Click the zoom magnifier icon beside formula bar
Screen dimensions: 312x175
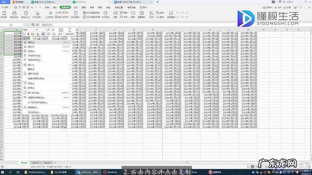(x=34, y=25)
